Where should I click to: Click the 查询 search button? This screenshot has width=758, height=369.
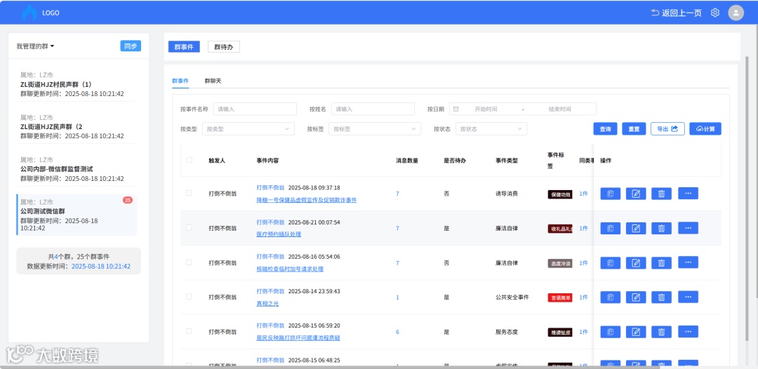605,129
